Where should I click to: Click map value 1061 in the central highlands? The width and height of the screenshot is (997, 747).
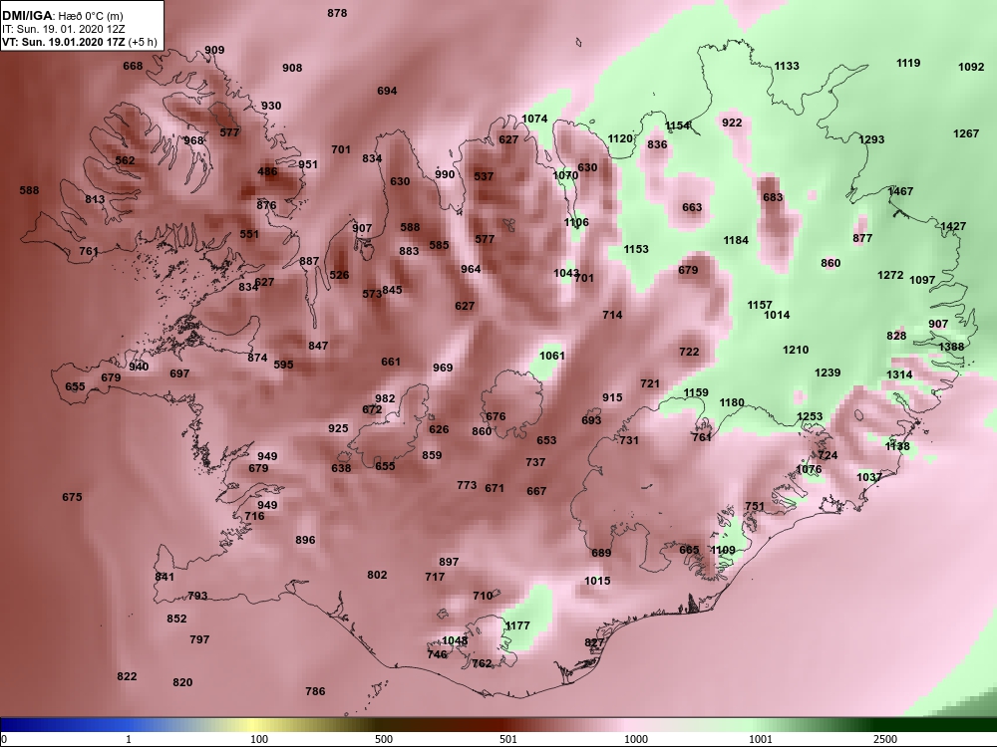point(552,356)
